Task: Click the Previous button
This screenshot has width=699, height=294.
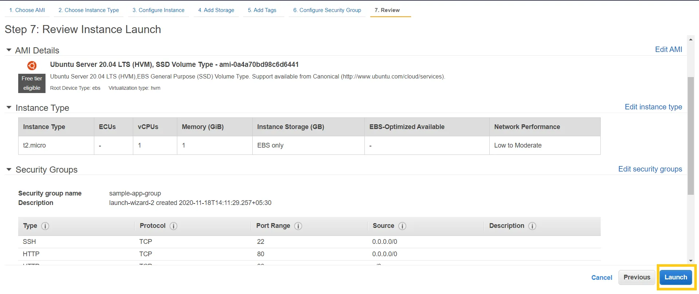Action: (x=637, y=277)
